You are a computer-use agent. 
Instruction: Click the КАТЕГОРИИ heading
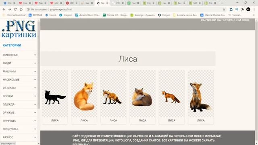click(12, 45)
